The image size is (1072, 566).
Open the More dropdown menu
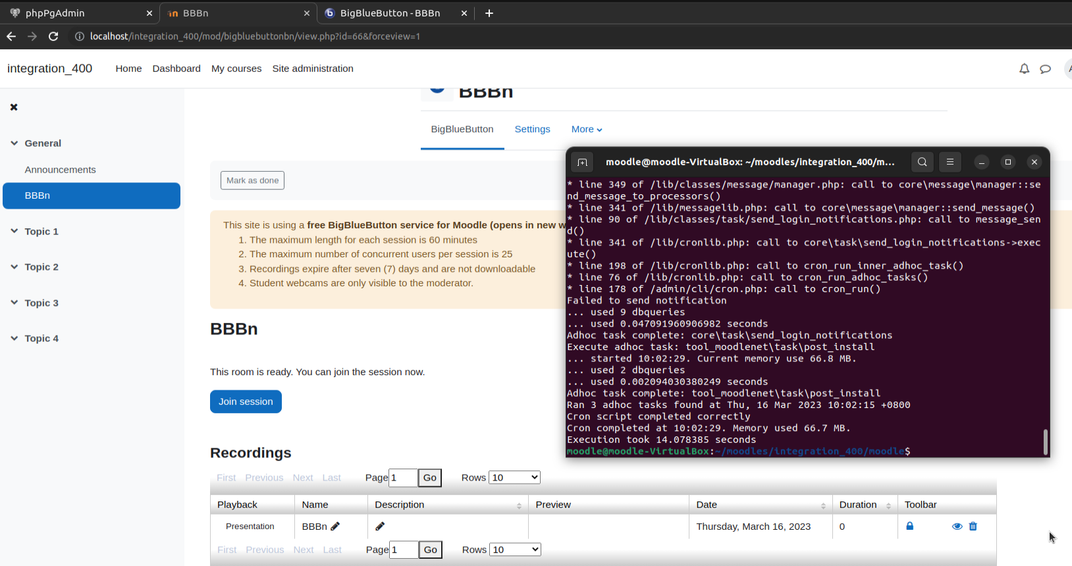point(587,129)
